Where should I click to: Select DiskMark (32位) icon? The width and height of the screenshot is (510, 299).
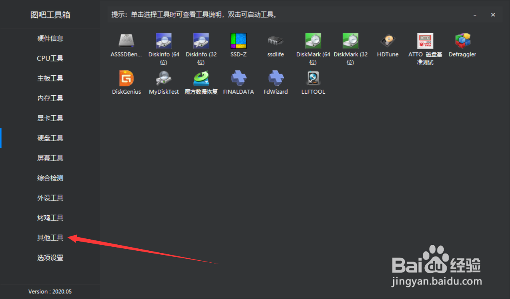351,41
